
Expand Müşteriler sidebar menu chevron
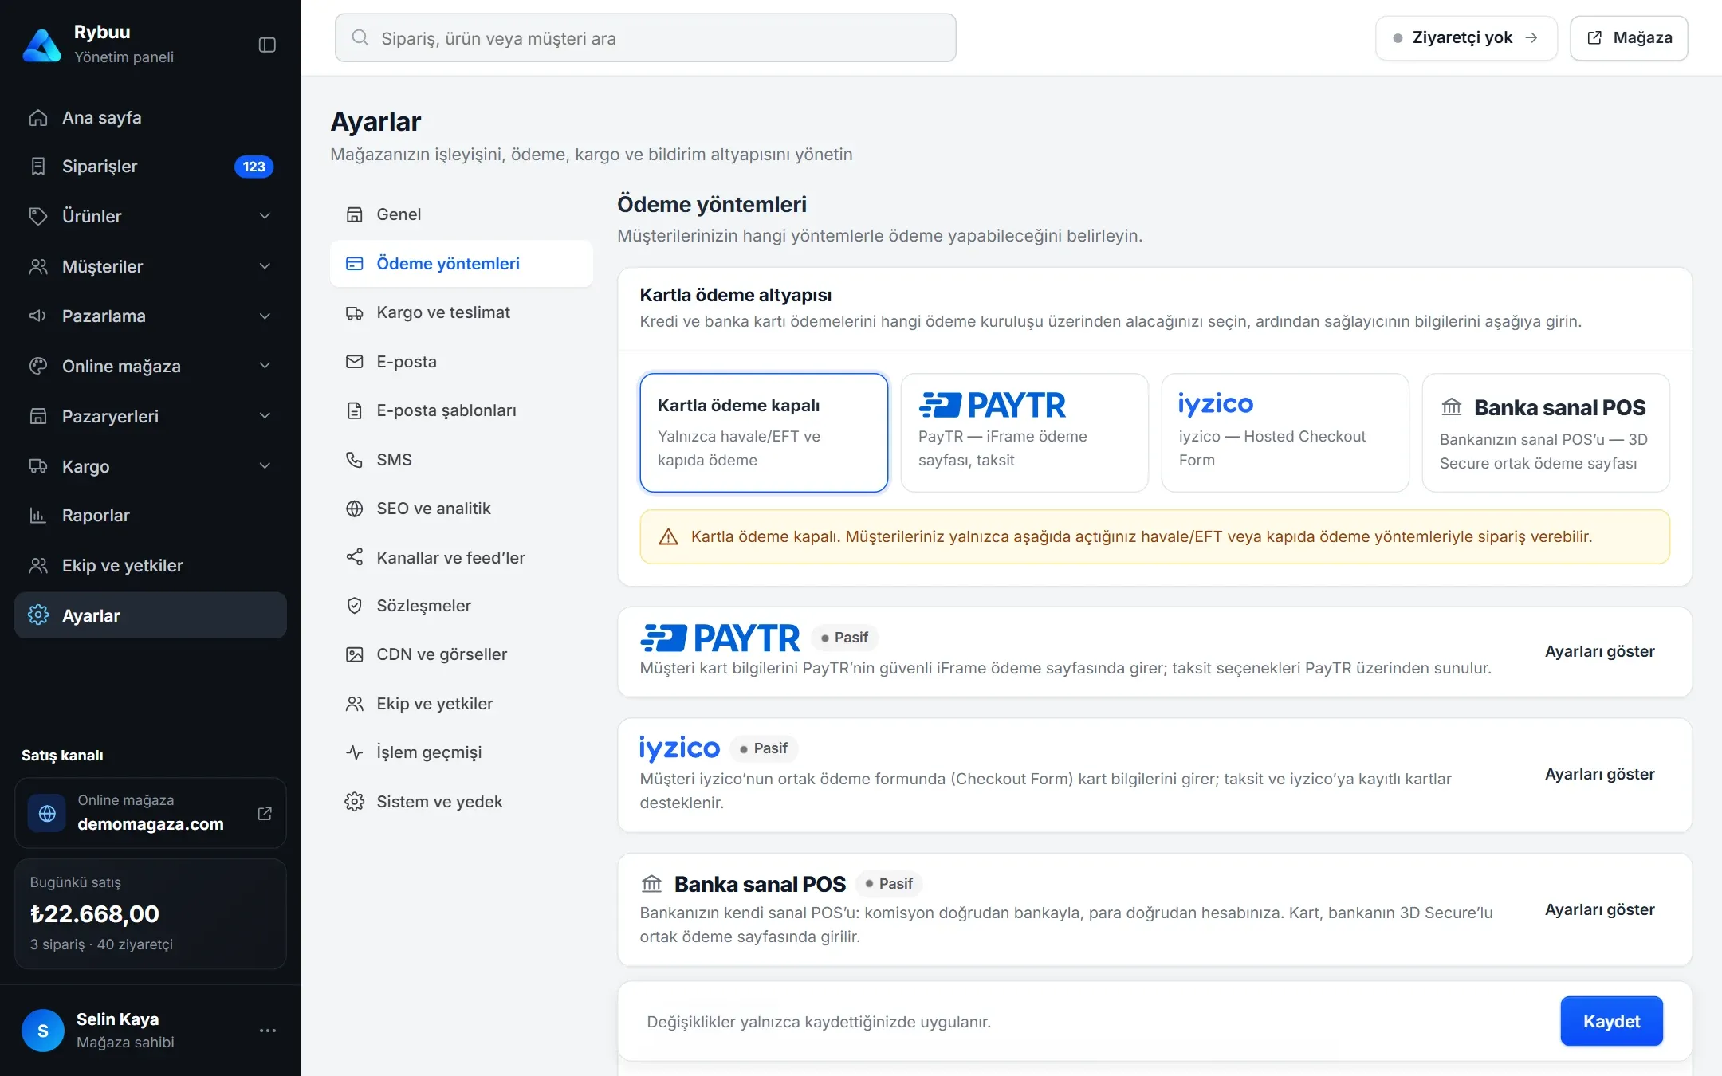coord(265,266)
